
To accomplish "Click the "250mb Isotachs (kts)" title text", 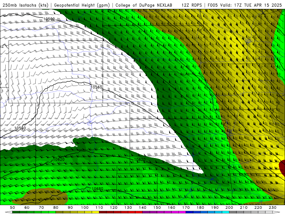I will [25, 5].
